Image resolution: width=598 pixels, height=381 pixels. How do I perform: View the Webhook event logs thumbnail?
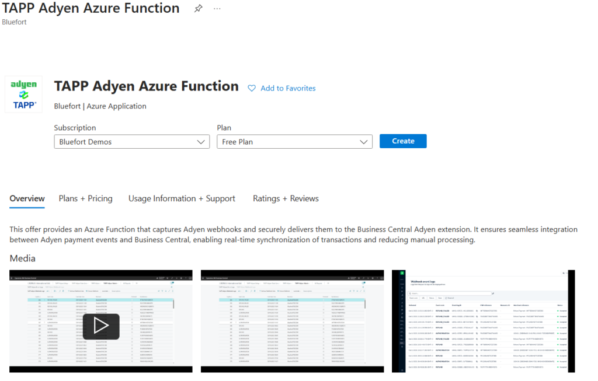(483, 321)
